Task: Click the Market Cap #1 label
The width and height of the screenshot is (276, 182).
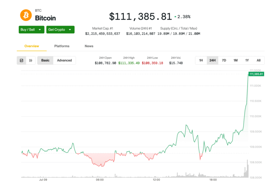Action: 103,28
